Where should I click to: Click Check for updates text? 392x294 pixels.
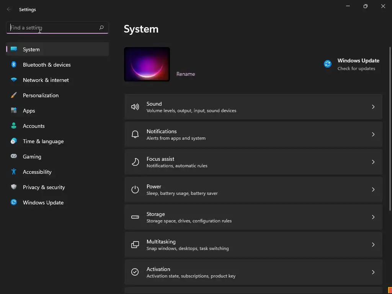point(356,69)
